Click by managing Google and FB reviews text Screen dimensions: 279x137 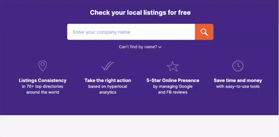pos(173,89)
